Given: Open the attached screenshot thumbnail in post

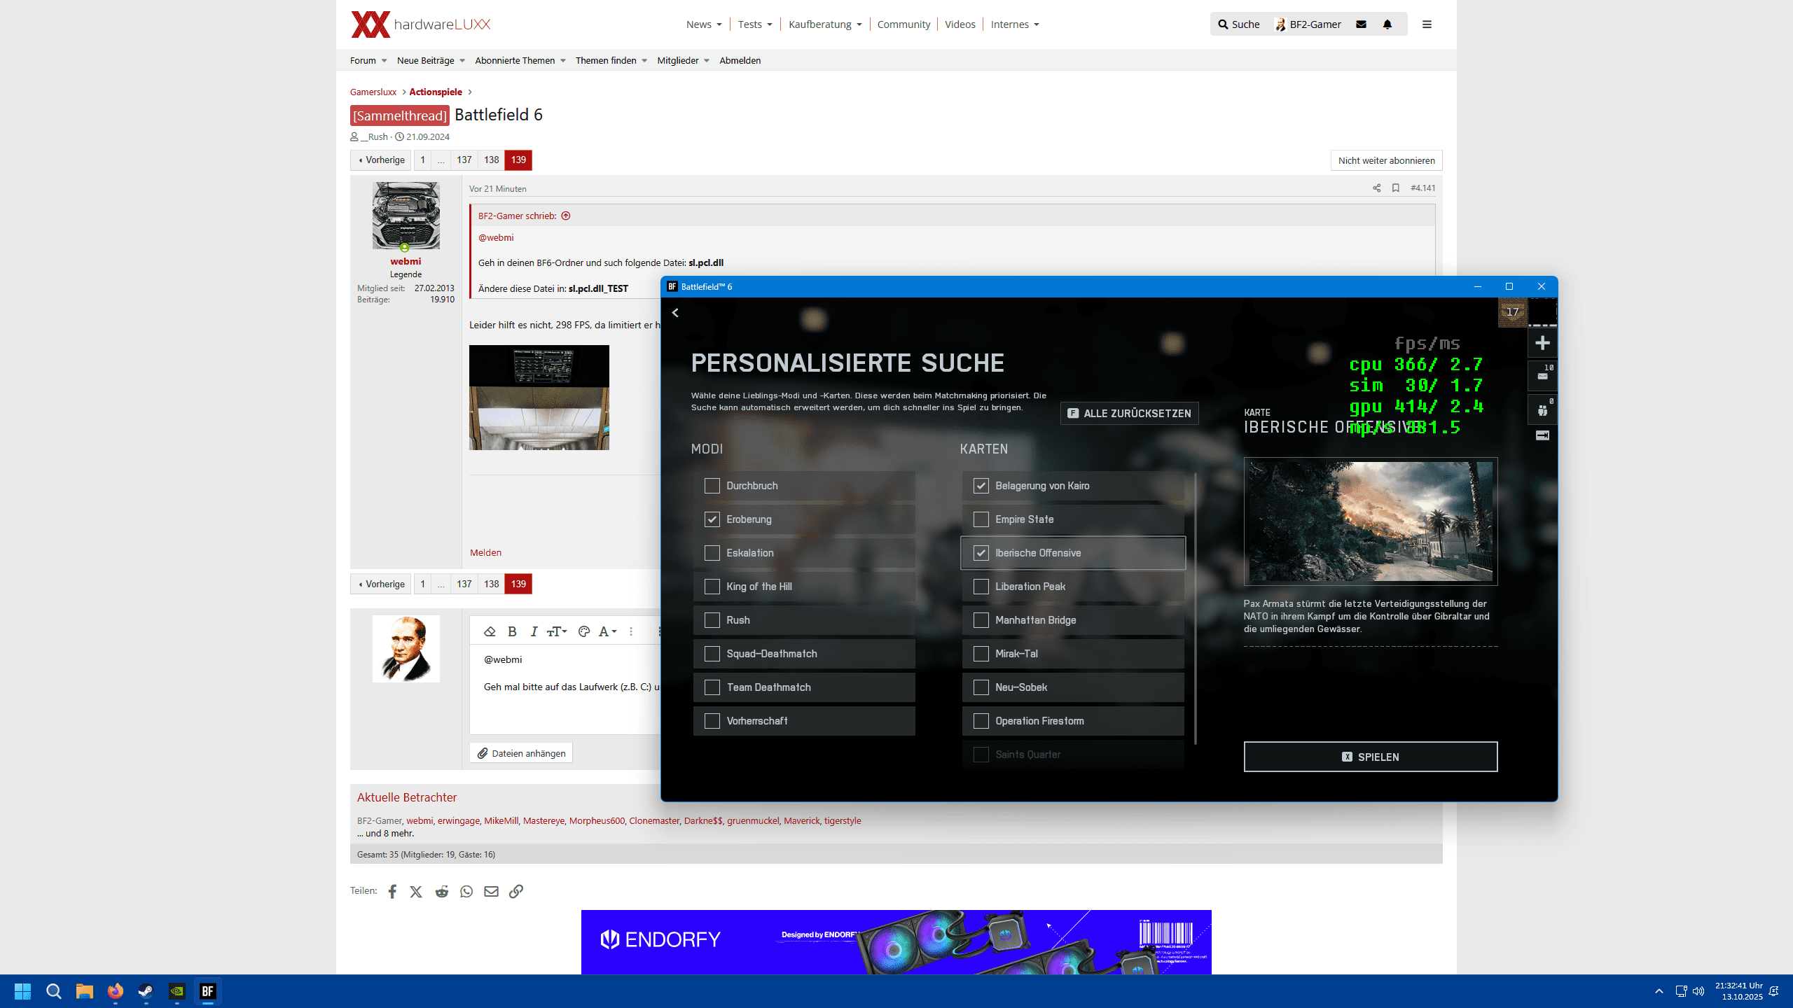Looking at the screenshot, I should (x=539, y=398).
